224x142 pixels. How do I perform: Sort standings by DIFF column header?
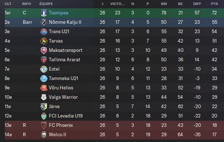[x=197, y=4]
